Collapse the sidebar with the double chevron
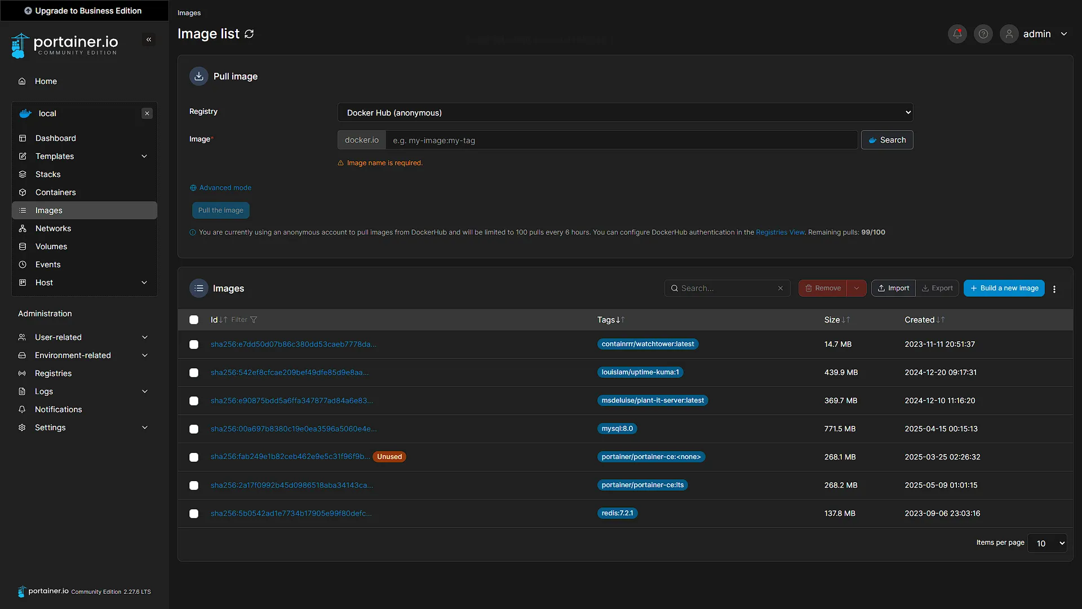 tap(149, 39)
